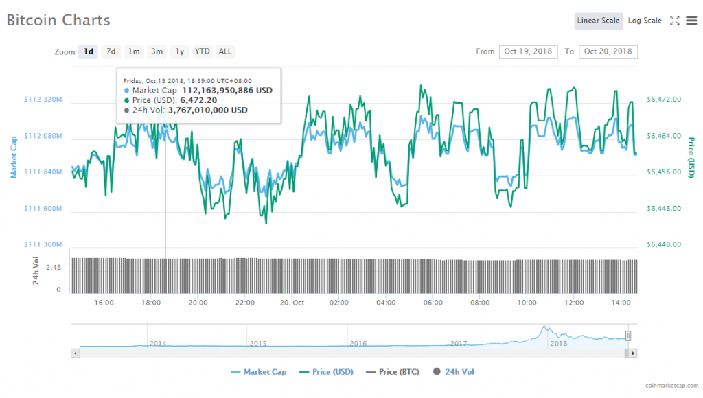
Task: Toggle Price (BTC) series in legend
Action: [x=391, y=372]
